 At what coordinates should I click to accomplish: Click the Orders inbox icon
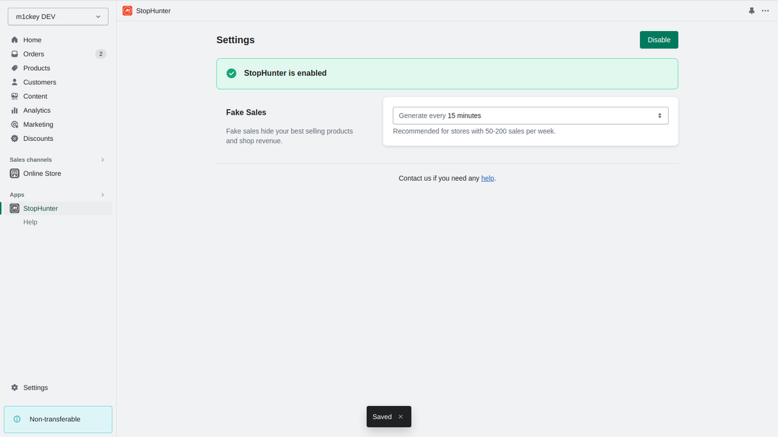point(15,54)
